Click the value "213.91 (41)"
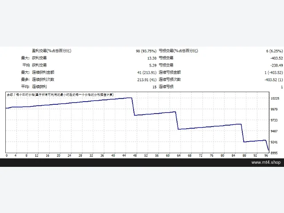The image size is (284, 213). (147, 80)
